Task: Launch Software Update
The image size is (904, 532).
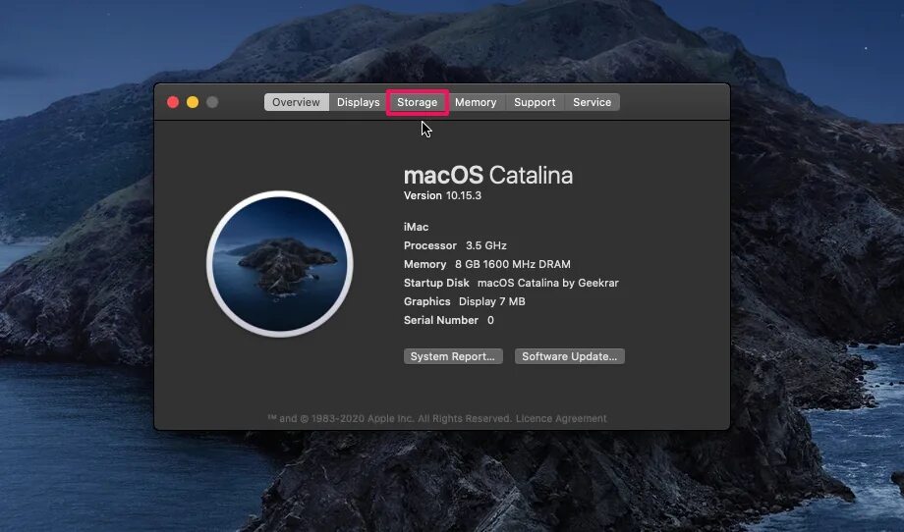Action: tap(570, 356)
